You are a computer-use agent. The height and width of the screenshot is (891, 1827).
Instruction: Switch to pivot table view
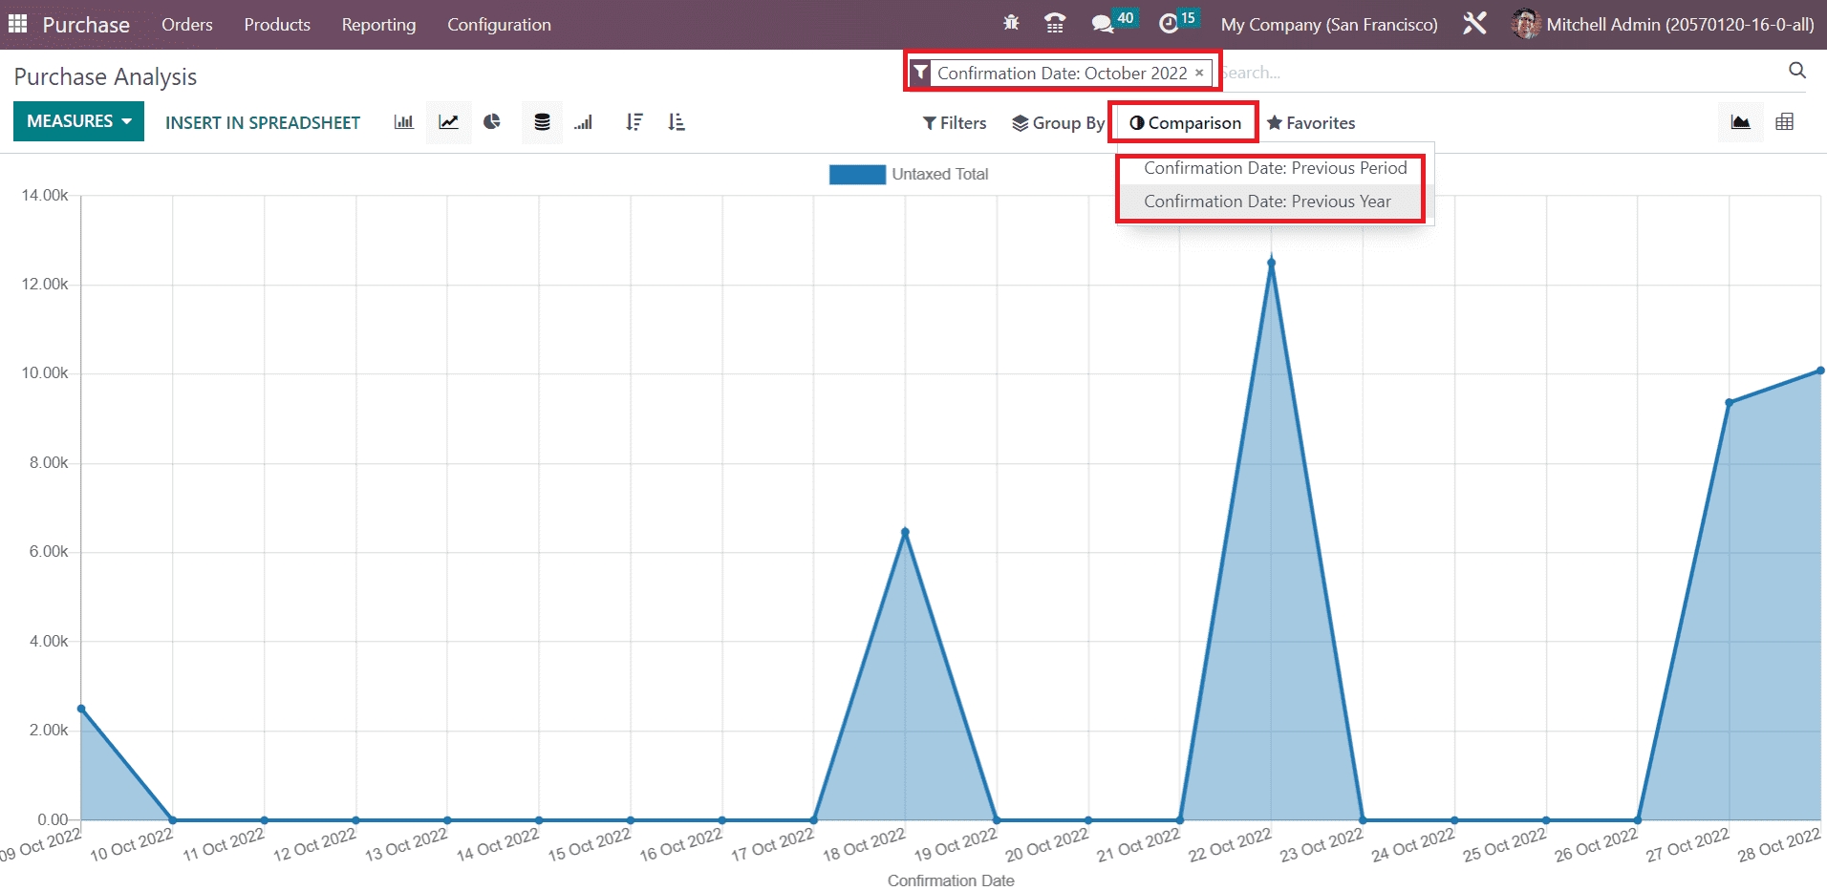pyautogui.click(x=1784, y=122)
